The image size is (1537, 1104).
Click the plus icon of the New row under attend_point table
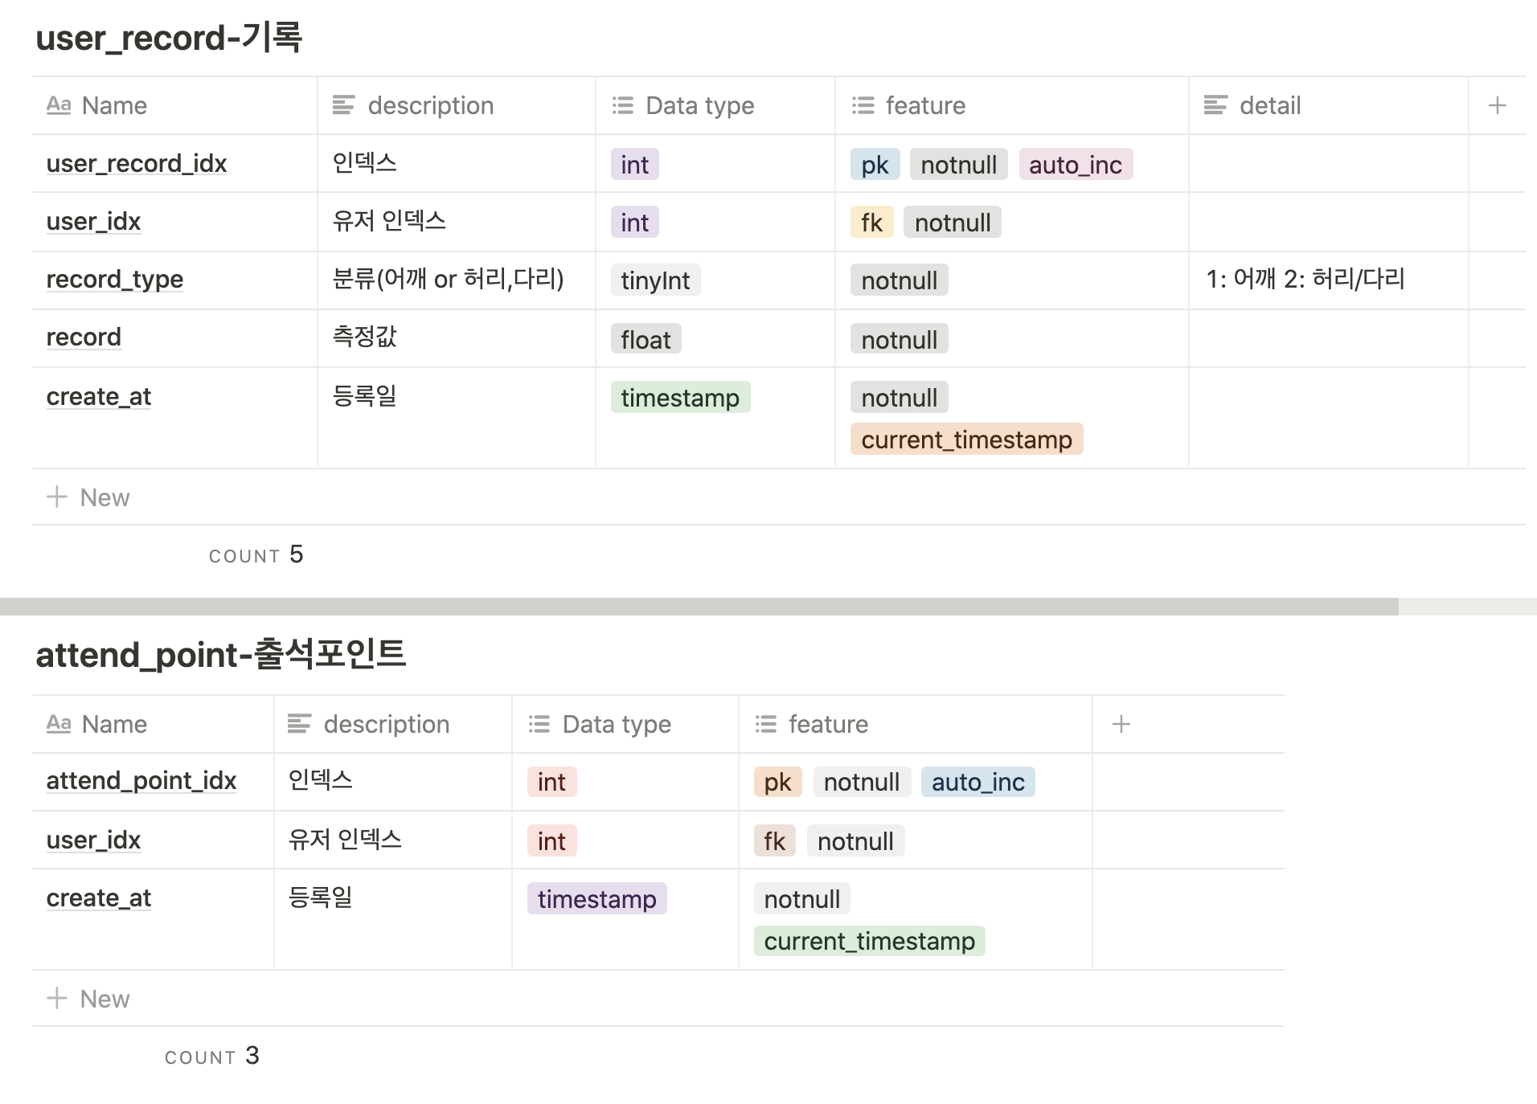click(x=57, y=998)
